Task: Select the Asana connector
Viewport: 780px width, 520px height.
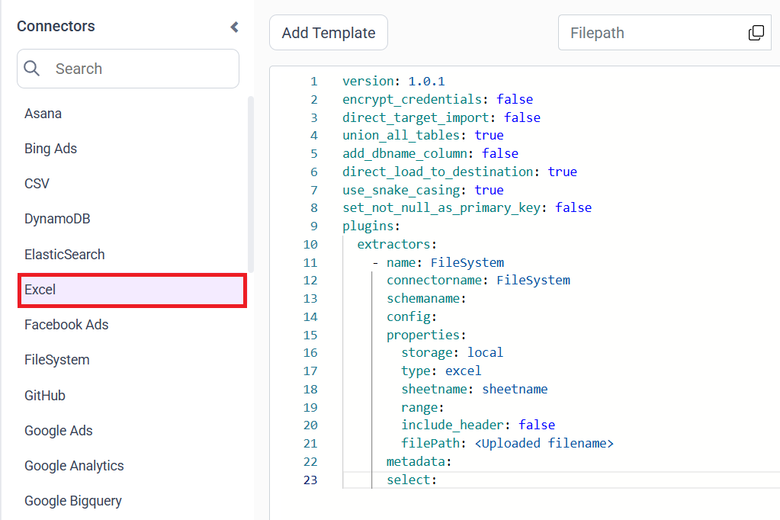Action: coord(43,114)
